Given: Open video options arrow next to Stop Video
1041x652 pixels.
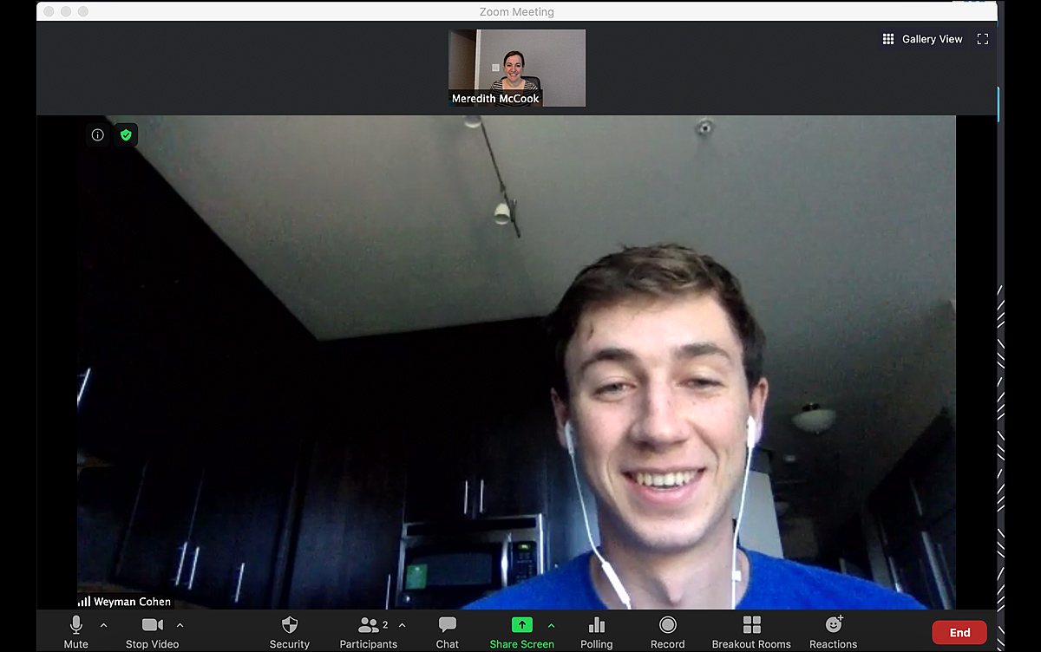Looking at the screenshot, I should [x=180, y=625].
